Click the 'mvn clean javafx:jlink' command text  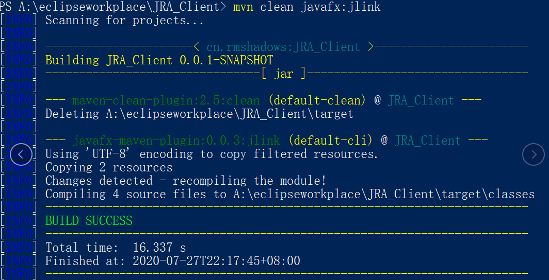click(306, 7)
